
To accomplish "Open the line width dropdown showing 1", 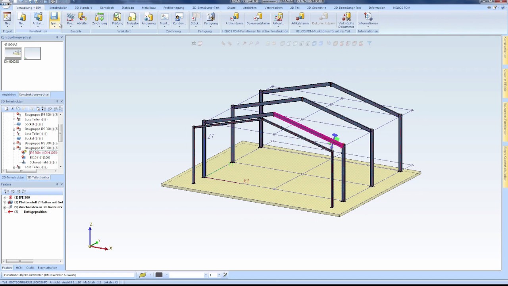I will [219, 275].
